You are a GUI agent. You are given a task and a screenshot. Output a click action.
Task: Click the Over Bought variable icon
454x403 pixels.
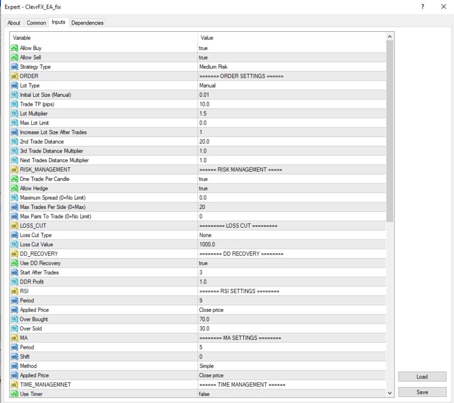[14, 319]
